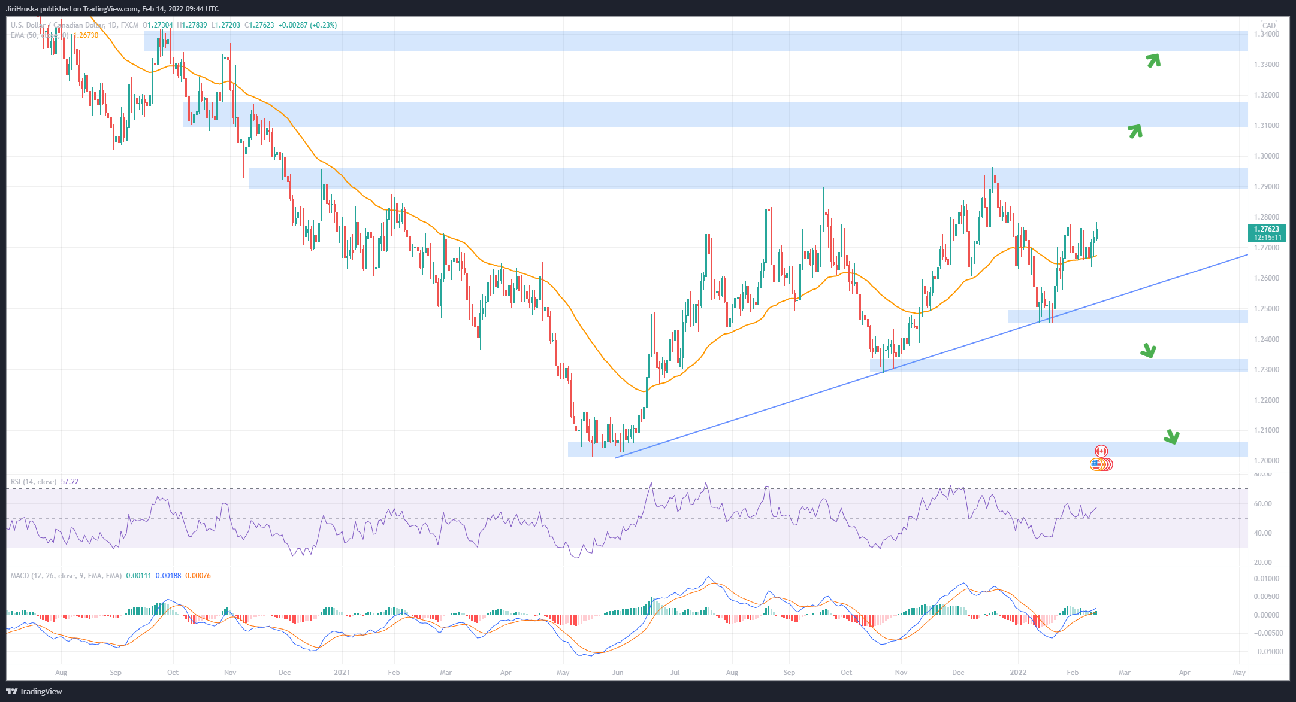The width and height of the screenshot is (1296, 702).
Task: Click the MACD line value 0.00188
Action: (168, 576)
